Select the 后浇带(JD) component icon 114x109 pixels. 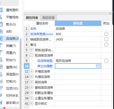tap(1, 38)
